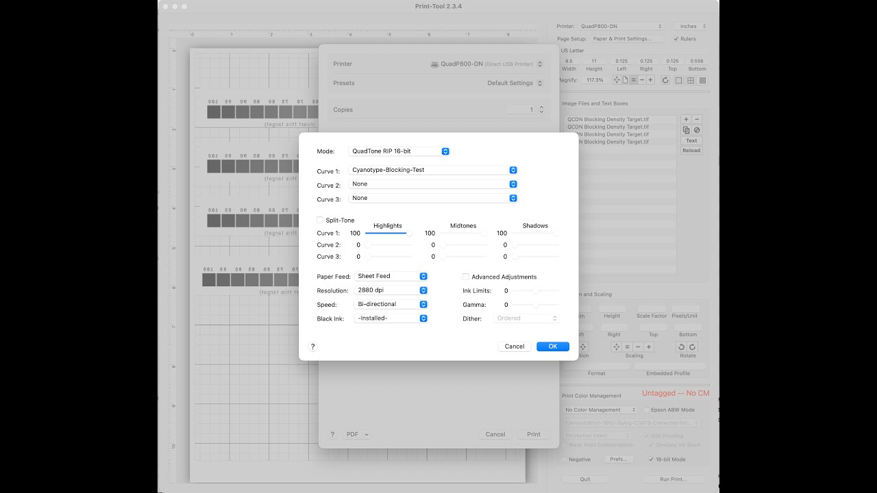
Task: Click the Reload button
Action: pos(691,151)
